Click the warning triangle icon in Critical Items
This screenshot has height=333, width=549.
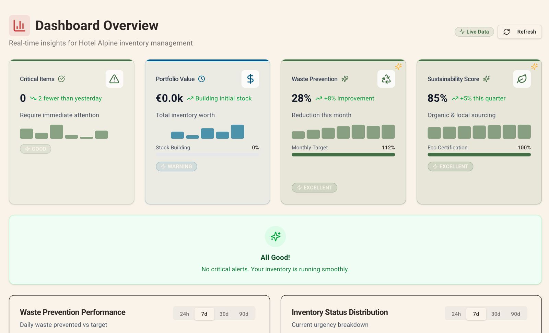click(114, 79)
